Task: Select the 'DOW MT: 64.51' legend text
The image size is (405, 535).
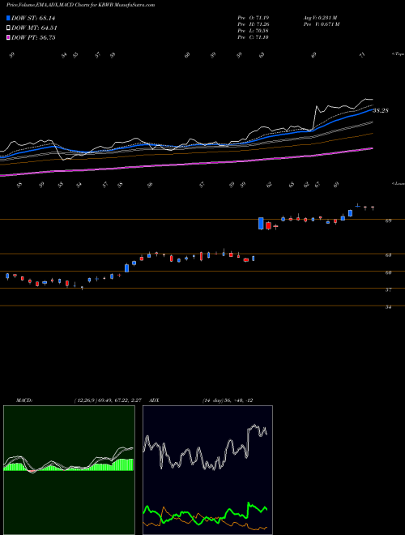Action: click(35, 28)
